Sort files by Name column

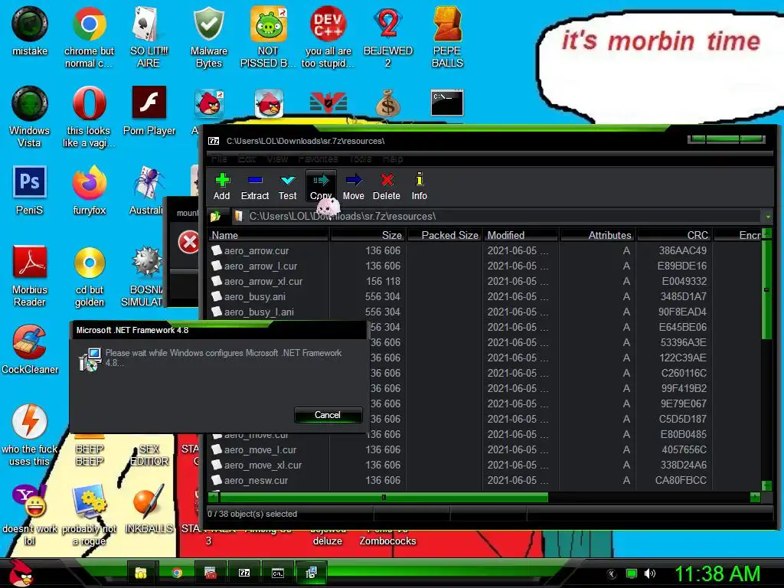pos(269,235)
